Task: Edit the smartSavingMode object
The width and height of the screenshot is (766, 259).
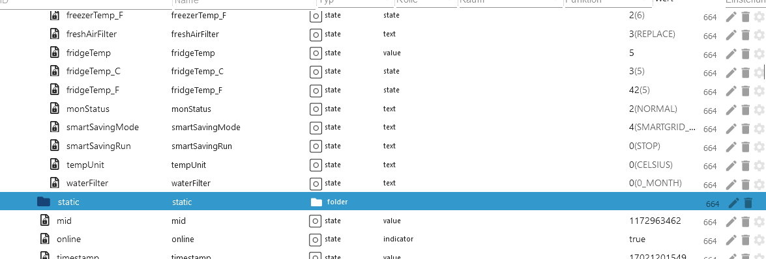Action: click(x=731, y=129)
